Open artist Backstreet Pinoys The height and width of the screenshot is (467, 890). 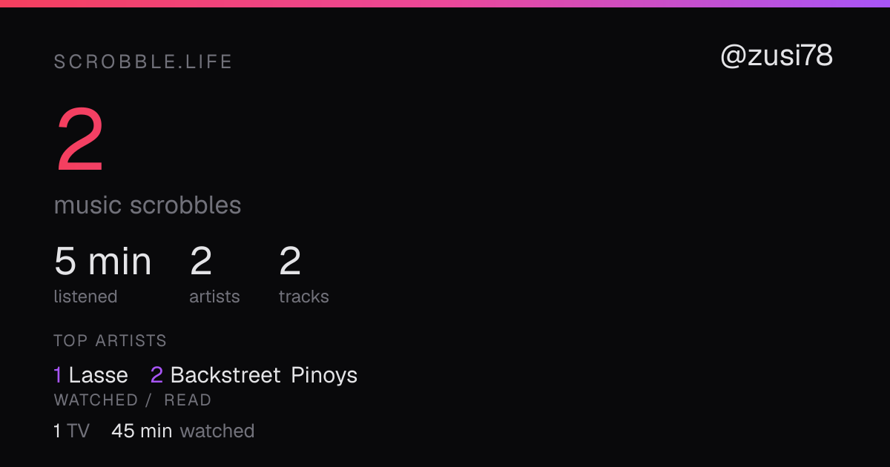coord(264,375)
